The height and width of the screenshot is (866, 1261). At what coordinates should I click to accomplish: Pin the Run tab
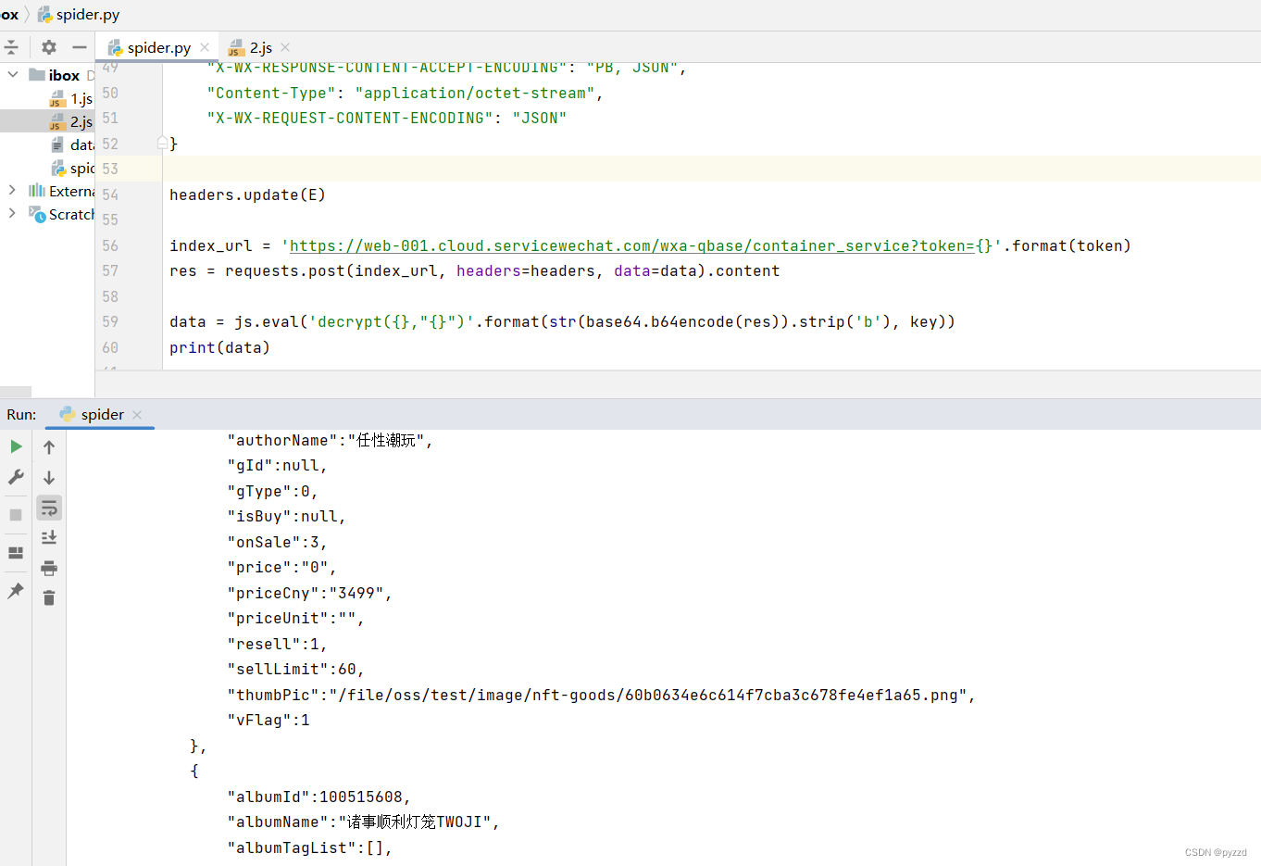coord(16,591)
